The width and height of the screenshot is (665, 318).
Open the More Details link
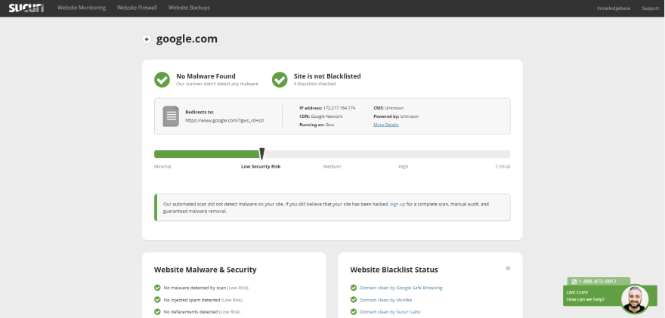(x=386, y=125)
